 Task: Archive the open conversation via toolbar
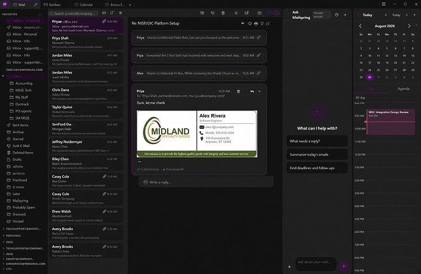pyautogui.click(x=202, y=13)
